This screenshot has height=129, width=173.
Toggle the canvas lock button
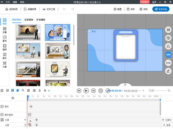click(x=168, y=46)
